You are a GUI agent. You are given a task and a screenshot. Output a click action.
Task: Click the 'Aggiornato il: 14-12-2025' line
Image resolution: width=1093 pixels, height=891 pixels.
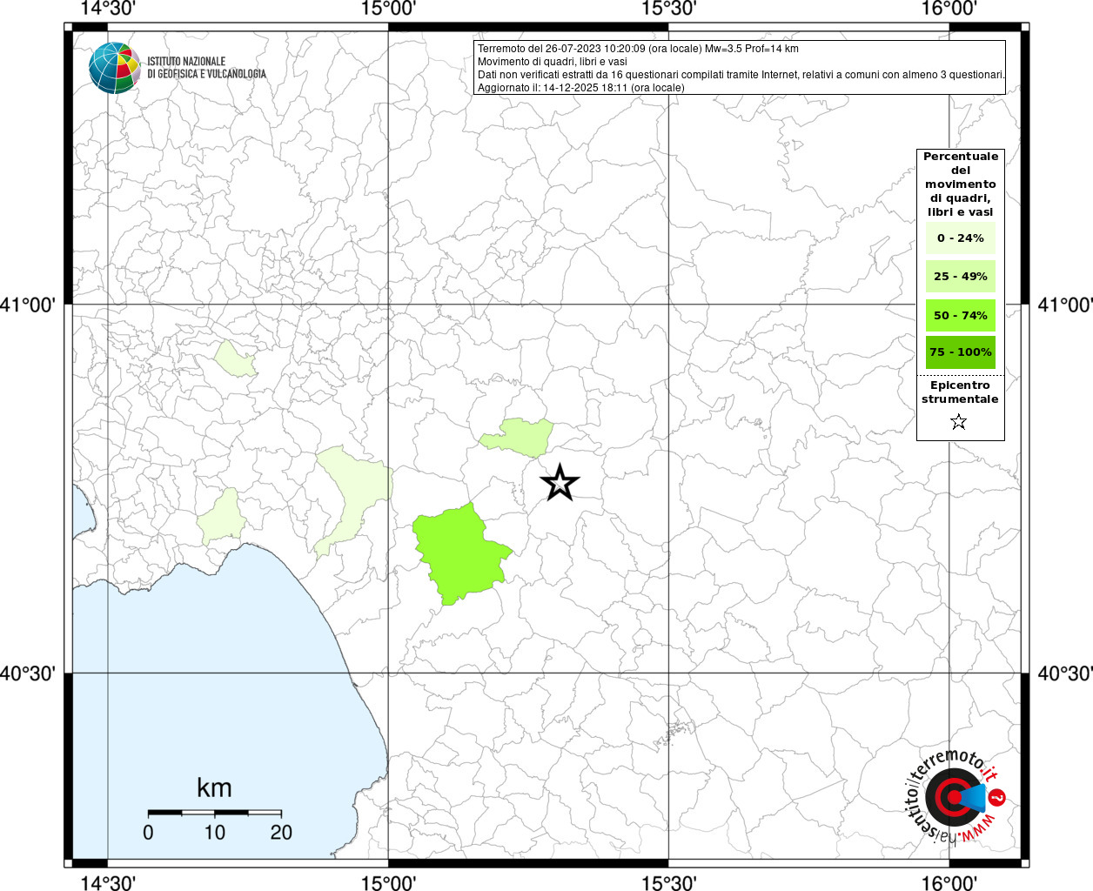[x=580, y=88]
